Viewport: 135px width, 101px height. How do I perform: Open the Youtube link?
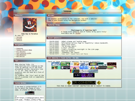[19, 37]
